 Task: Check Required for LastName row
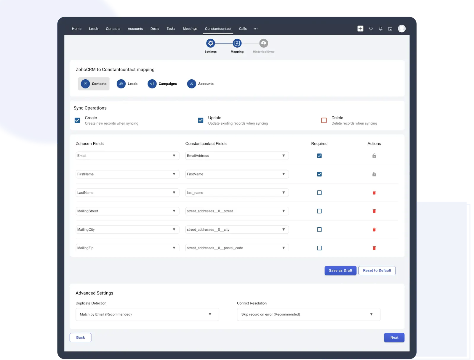(x=319, y=193)
